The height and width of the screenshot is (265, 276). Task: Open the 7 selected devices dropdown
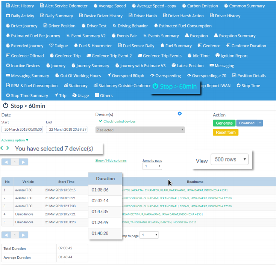[140, 130]
